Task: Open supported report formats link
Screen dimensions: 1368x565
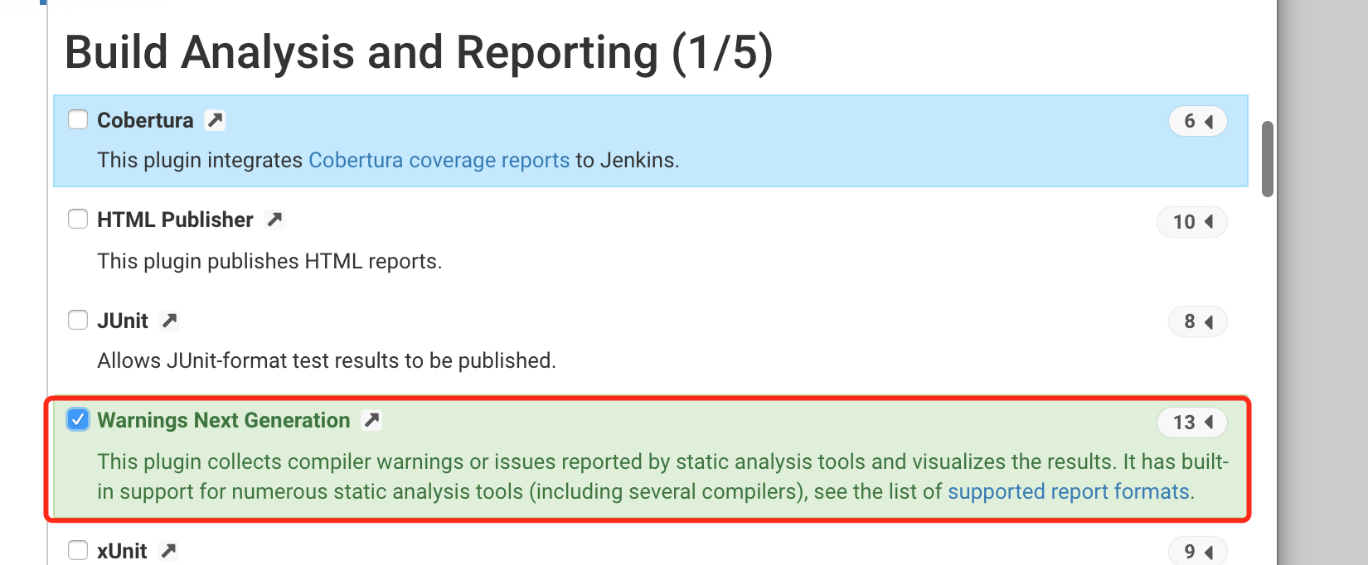Action: 1069,491
